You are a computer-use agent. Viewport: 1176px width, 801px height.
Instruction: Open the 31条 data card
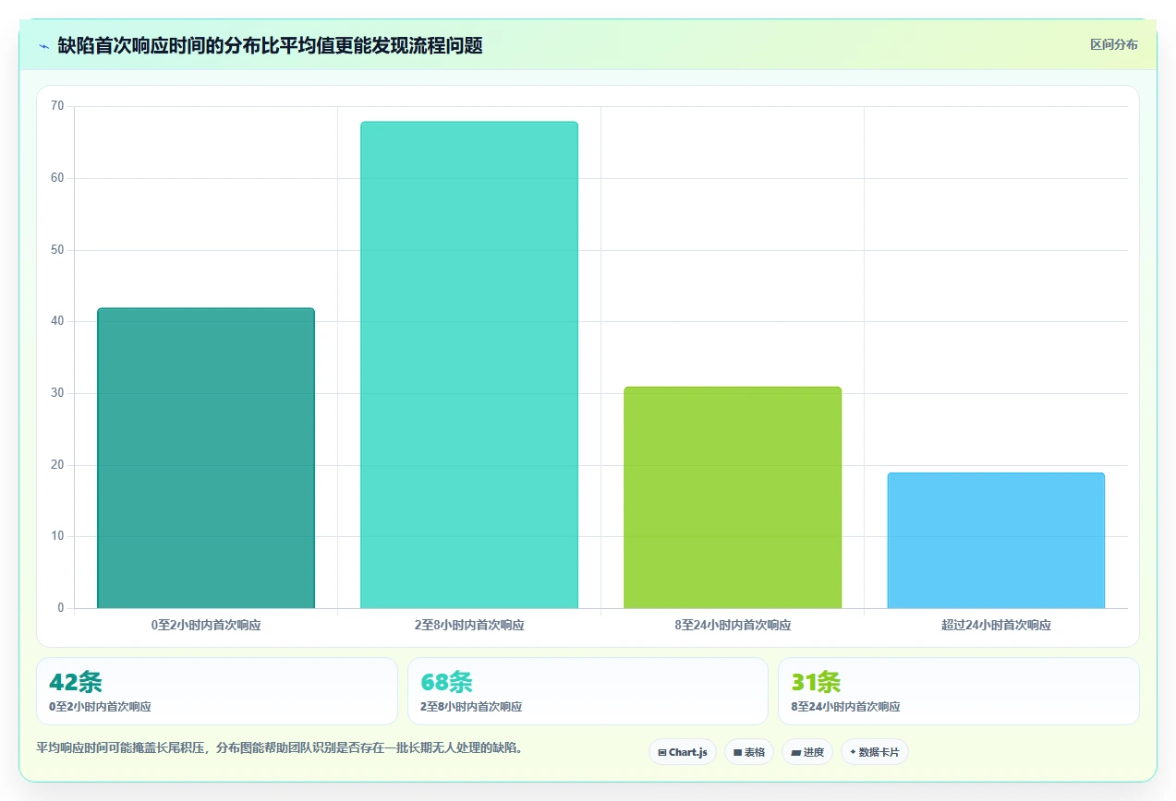tap(959, 691)
